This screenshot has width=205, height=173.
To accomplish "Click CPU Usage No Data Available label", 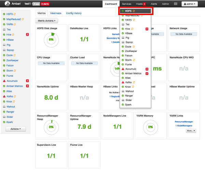I will coord(51,63).
